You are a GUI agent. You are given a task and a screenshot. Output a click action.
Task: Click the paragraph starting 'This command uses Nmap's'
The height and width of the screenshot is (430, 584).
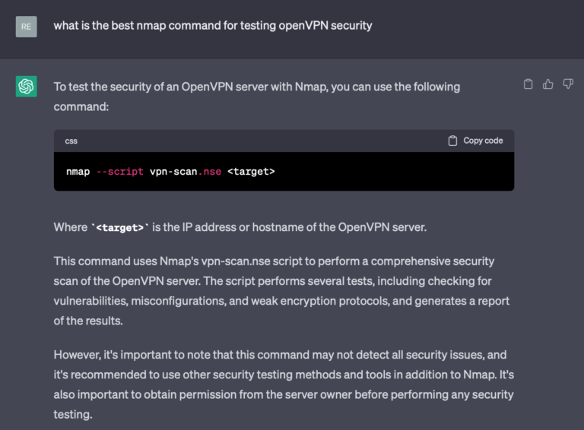pos(281,290)
